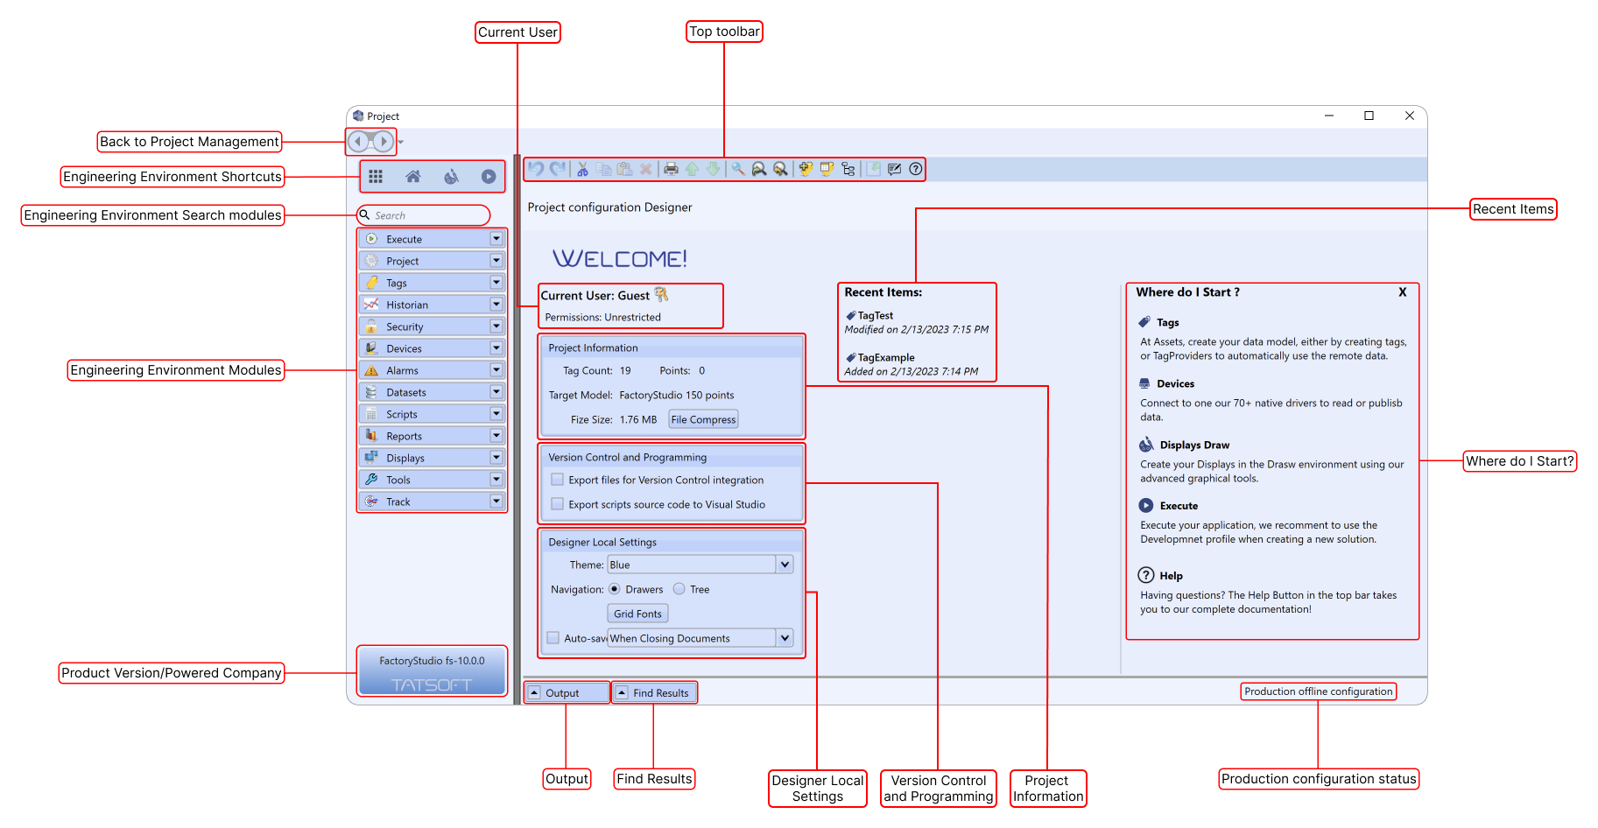The height and width of the screenshot is (828, 1598).
Task: Expand the Alarms module drawer arrow
Action: click(496, 370)
